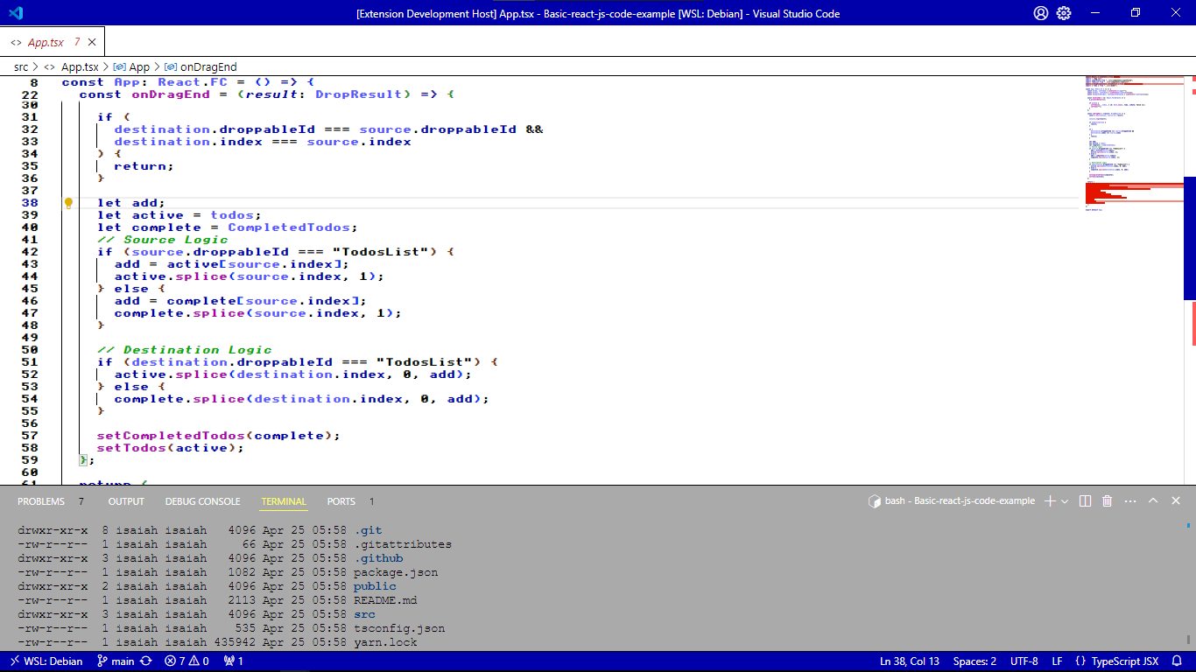Click the terminal scrollbar thumb

1189,640
